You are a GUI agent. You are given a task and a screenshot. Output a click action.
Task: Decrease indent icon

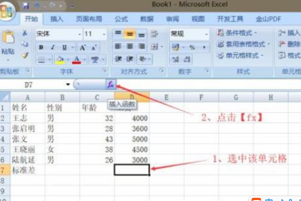tap(118, 59)
